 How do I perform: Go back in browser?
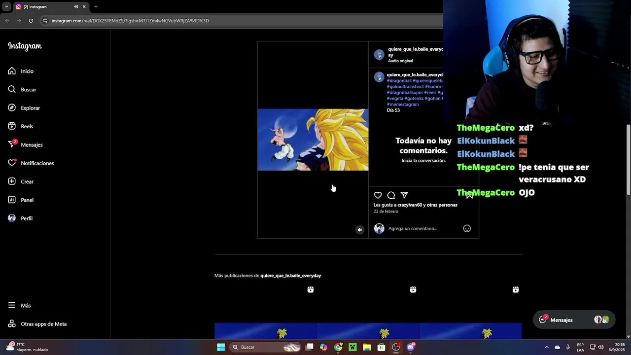point(7,21)
